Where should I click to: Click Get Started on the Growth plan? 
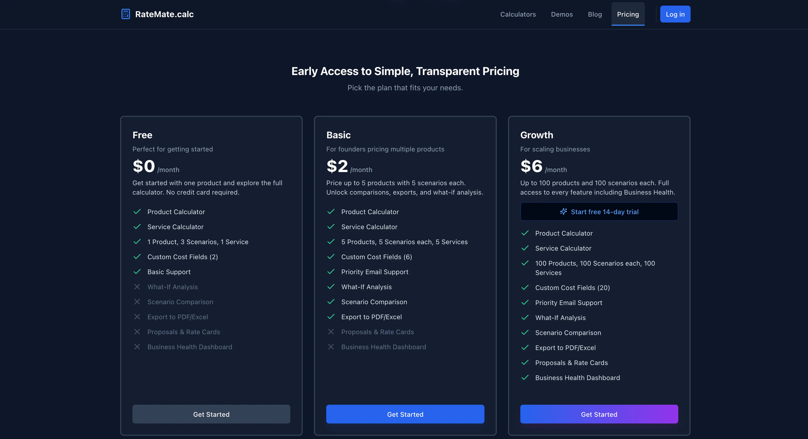(599, 414)
